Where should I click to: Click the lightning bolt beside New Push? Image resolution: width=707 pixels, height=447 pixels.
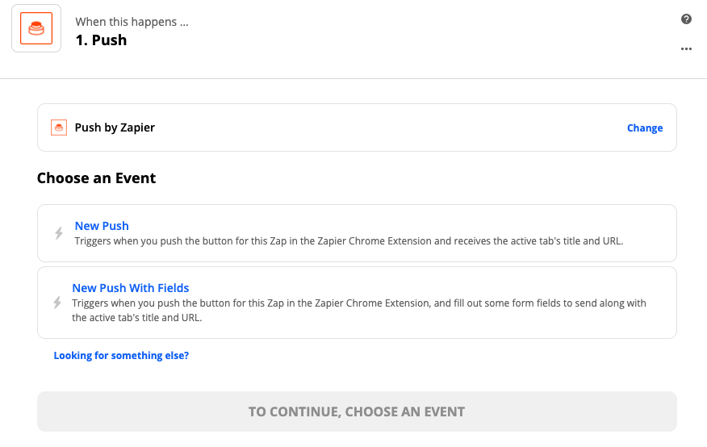58,233
